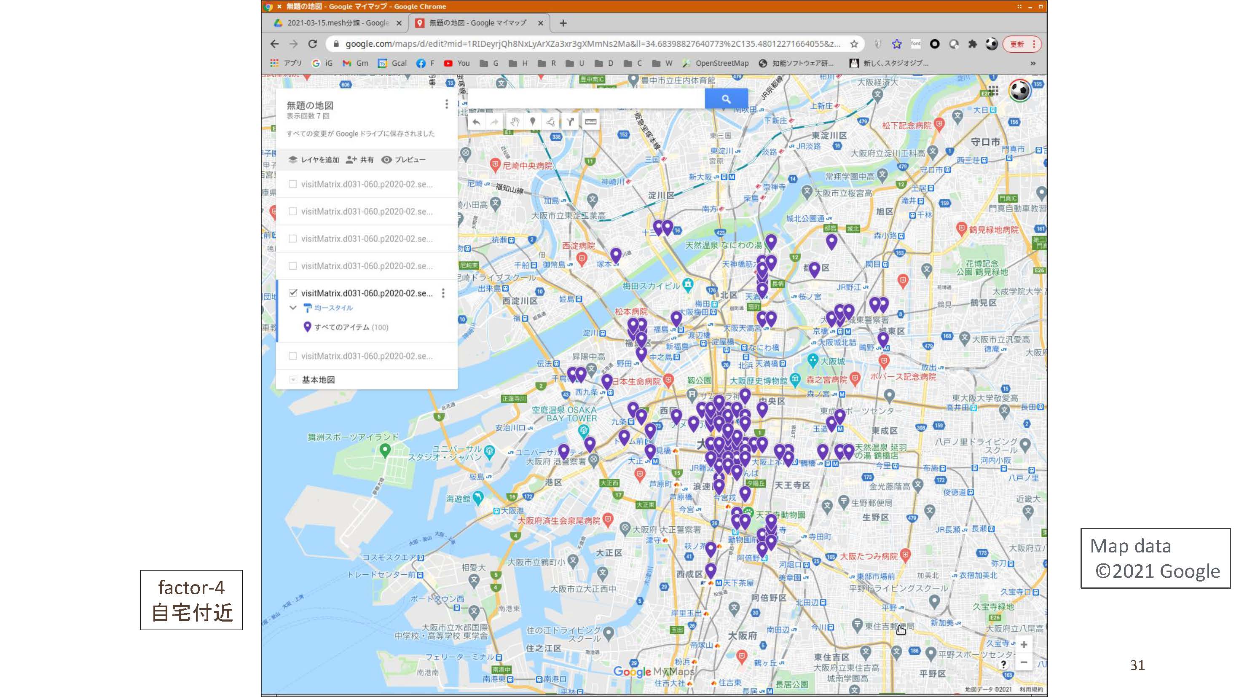Open the Chrome extensions puzzle icon
The image size is (1239, 697).
click(973, 44)
